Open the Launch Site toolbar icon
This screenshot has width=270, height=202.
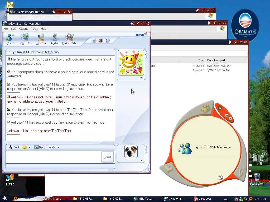[70, 39]
